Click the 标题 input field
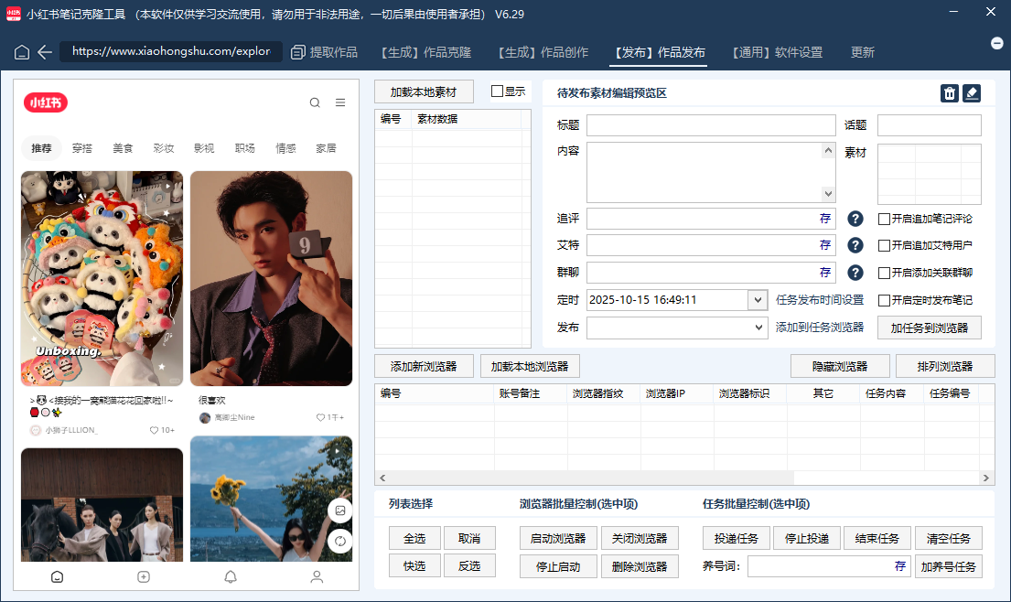 tap(711, 125)
